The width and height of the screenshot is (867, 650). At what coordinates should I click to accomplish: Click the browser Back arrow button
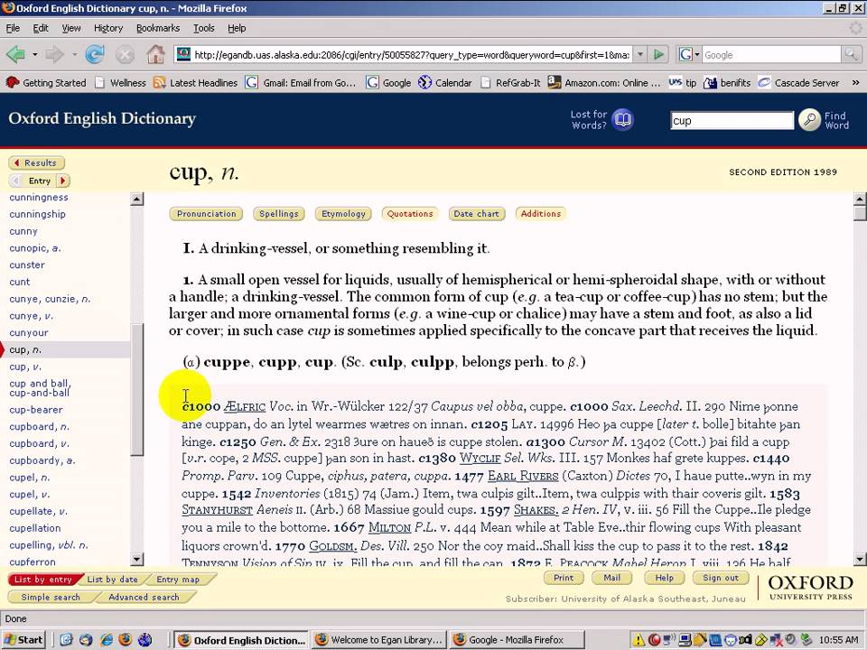[15, 54]
